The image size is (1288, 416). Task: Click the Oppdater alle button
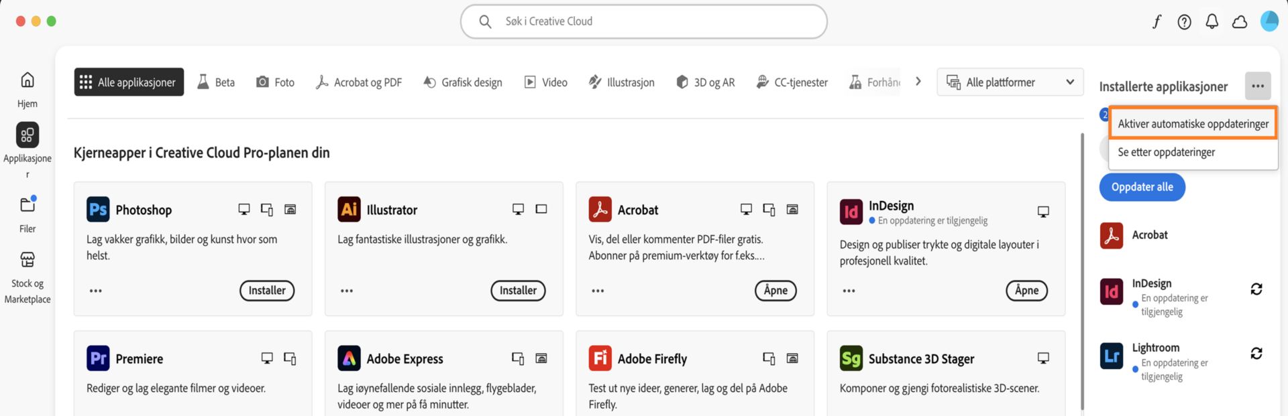click(x=1142, y=187)
